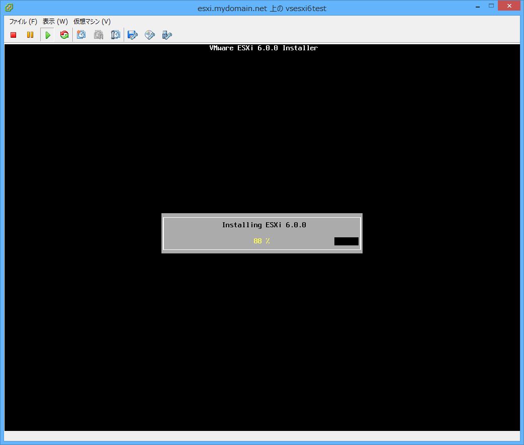524x445 pixels.
Task: Close the vsesxi6test console window
Action: 509,6
